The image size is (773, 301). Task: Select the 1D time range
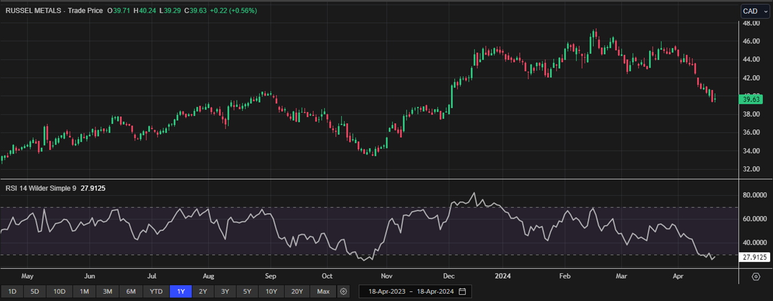[12, 291]
